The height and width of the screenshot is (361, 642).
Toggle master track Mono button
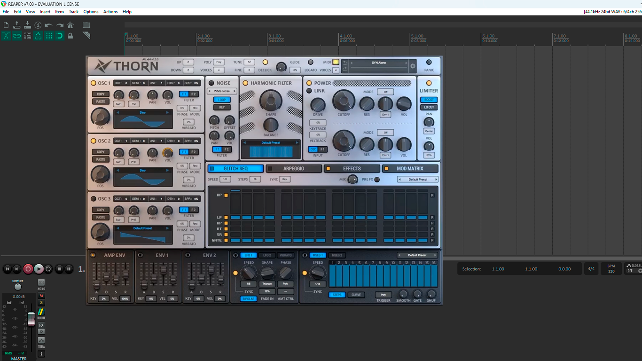tap(41, 282)
